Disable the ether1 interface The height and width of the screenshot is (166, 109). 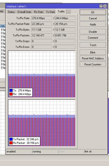(x=93, y=32)
